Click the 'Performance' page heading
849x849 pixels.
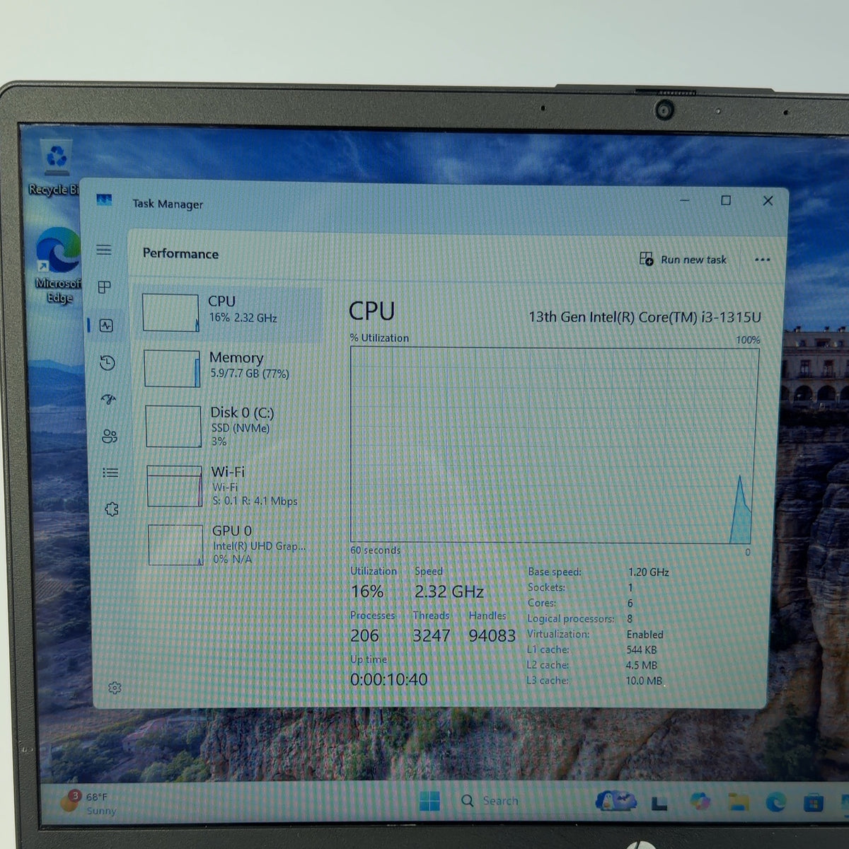pyautogui.click(x=180, y=253)
